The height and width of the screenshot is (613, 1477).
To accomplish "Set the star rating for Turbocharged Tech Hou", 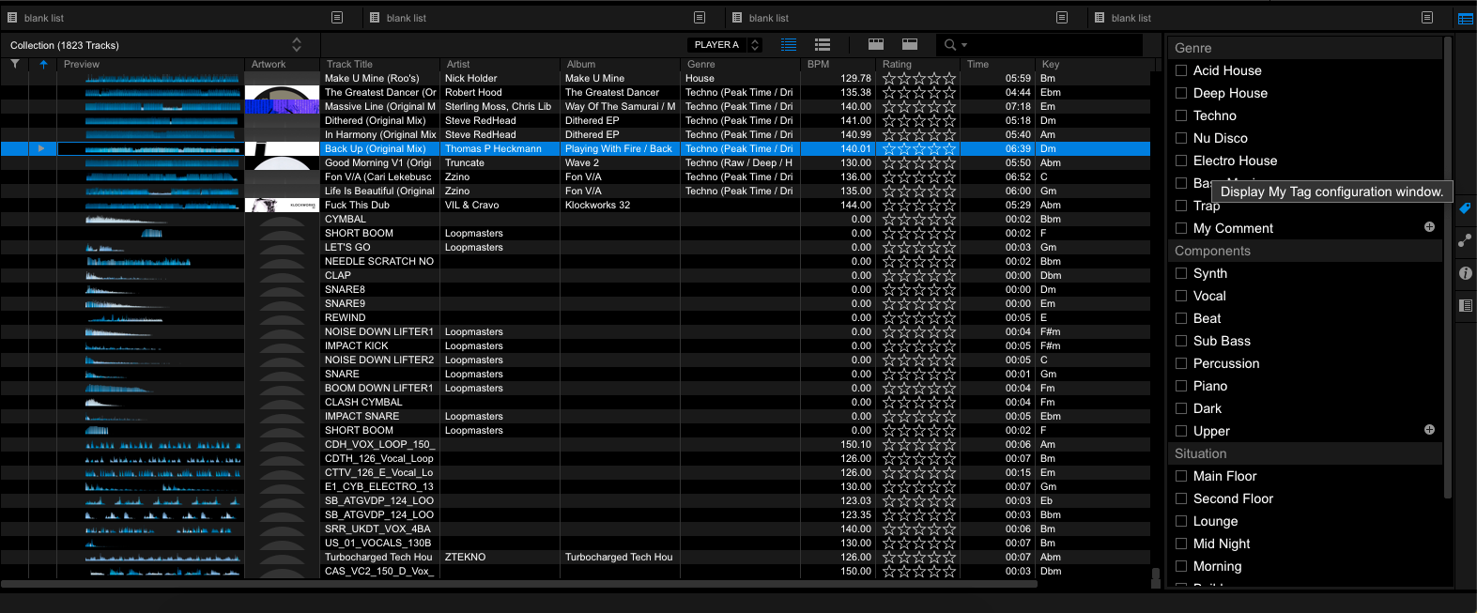I will (919, 558).
